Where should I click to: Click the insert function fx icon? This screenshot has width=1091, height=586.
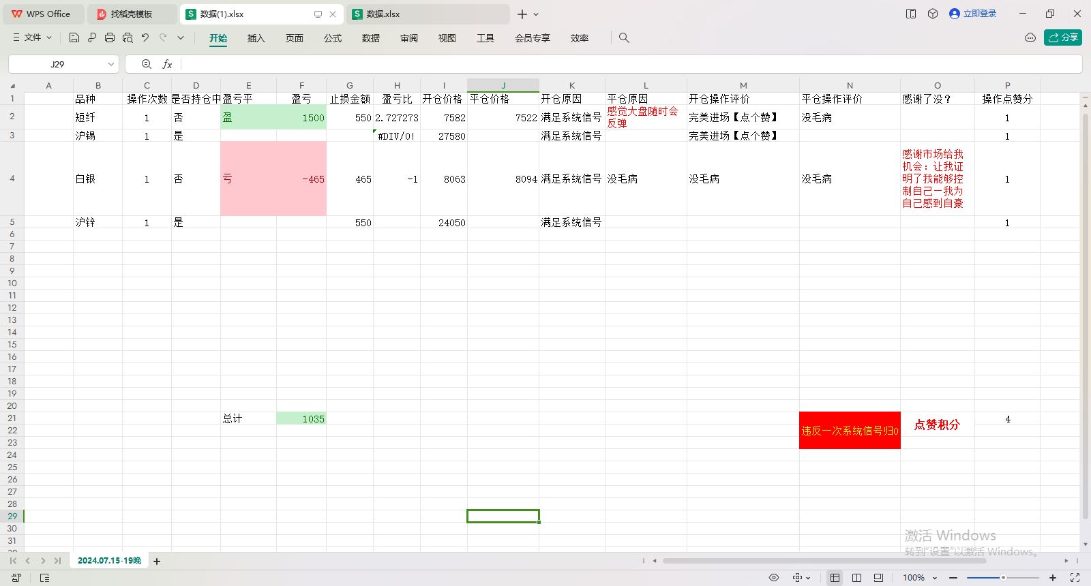[167, 64]
